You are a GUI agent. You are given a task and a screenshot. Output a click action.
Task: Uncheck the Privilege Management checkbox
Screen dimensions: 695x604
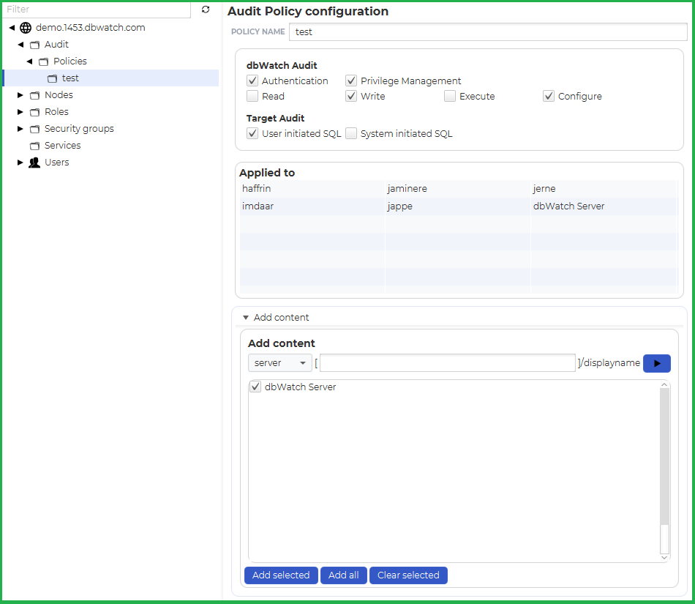tap(351, 81)
